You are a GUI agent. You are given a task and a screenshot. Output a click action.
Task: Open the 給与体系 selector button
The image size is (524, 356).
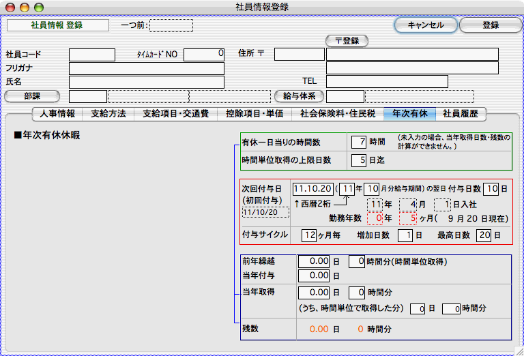(x=299, y=96)
